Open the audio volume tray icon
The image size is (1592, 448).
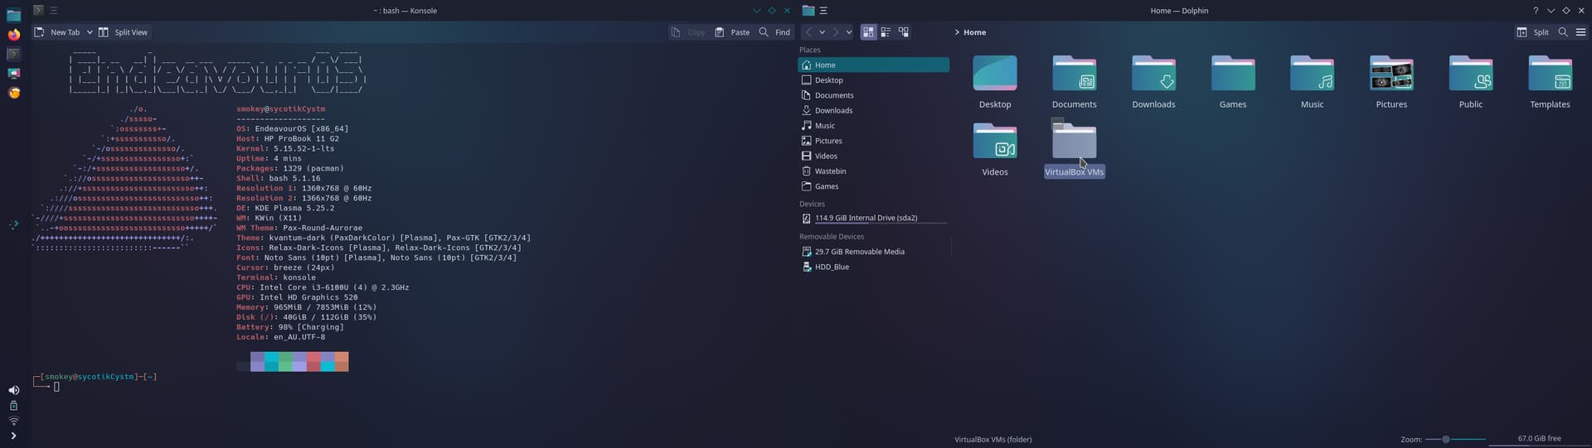(x=13, y=390)
